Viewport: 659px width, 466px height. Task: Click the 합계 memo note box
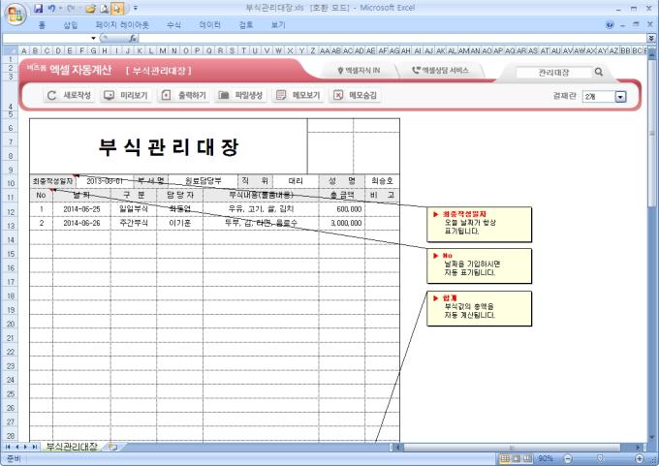coord(479,308)
